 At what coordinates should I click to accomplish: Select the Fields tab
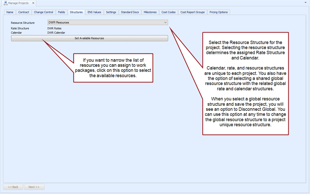click(x=61, y=12)
